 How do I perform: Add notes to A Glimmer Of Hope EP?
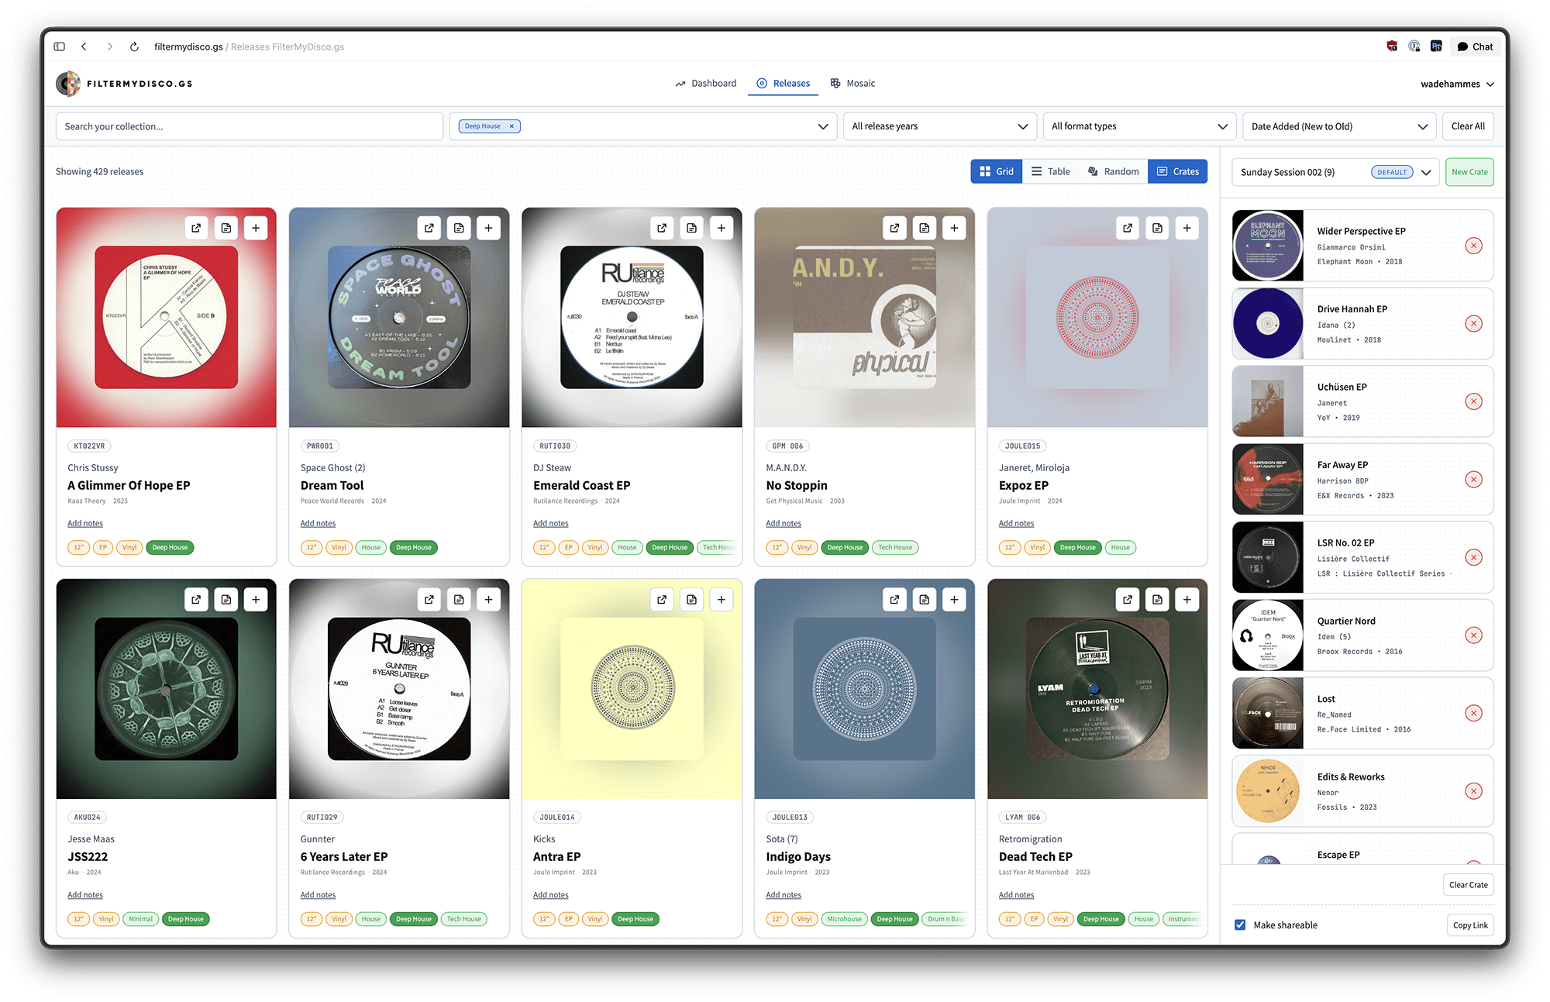pyautogui.click(x=85, y=523)
